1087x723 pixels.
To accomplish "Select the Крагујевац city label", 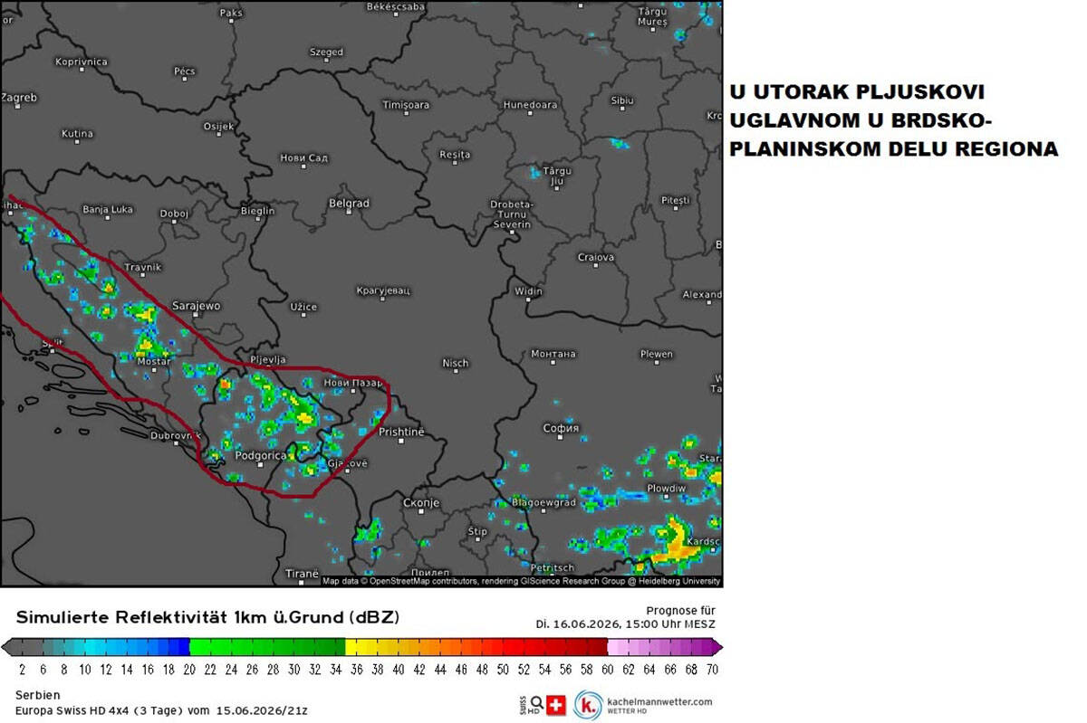I will click(x=382, y=290).
